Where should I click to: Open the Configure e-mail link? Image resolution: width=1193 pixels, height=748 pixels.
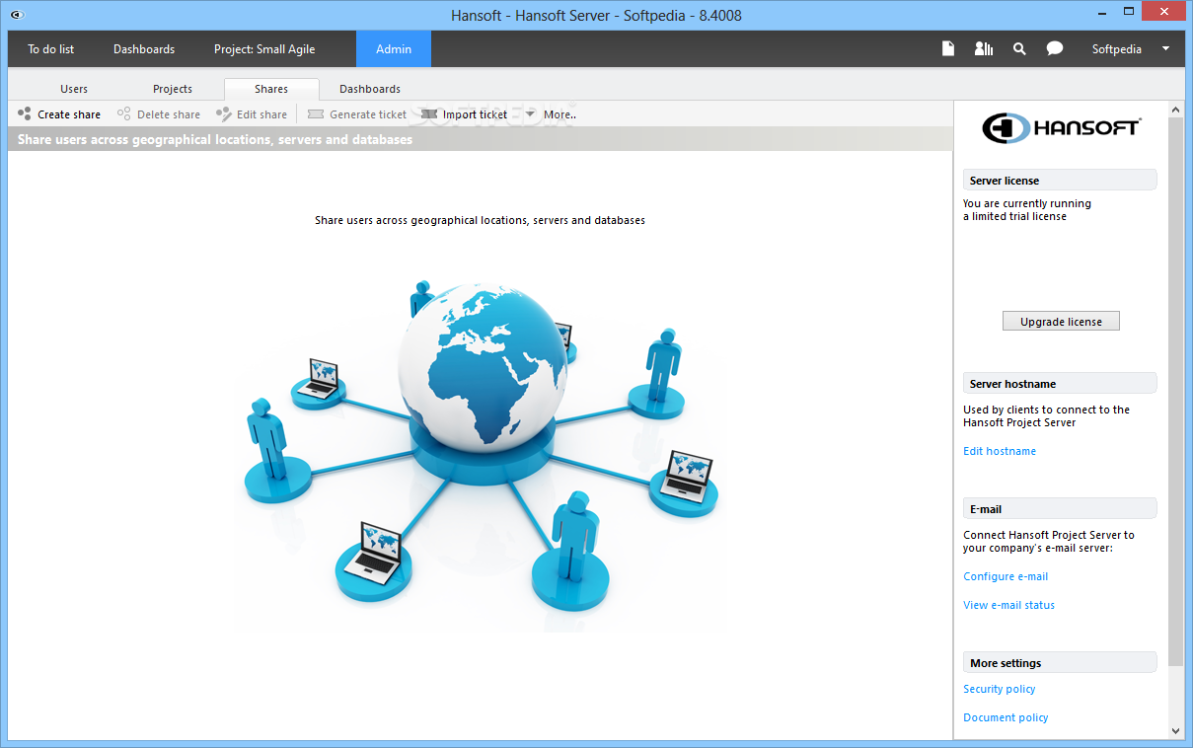pyautogui.click(x=1006, y=576)
